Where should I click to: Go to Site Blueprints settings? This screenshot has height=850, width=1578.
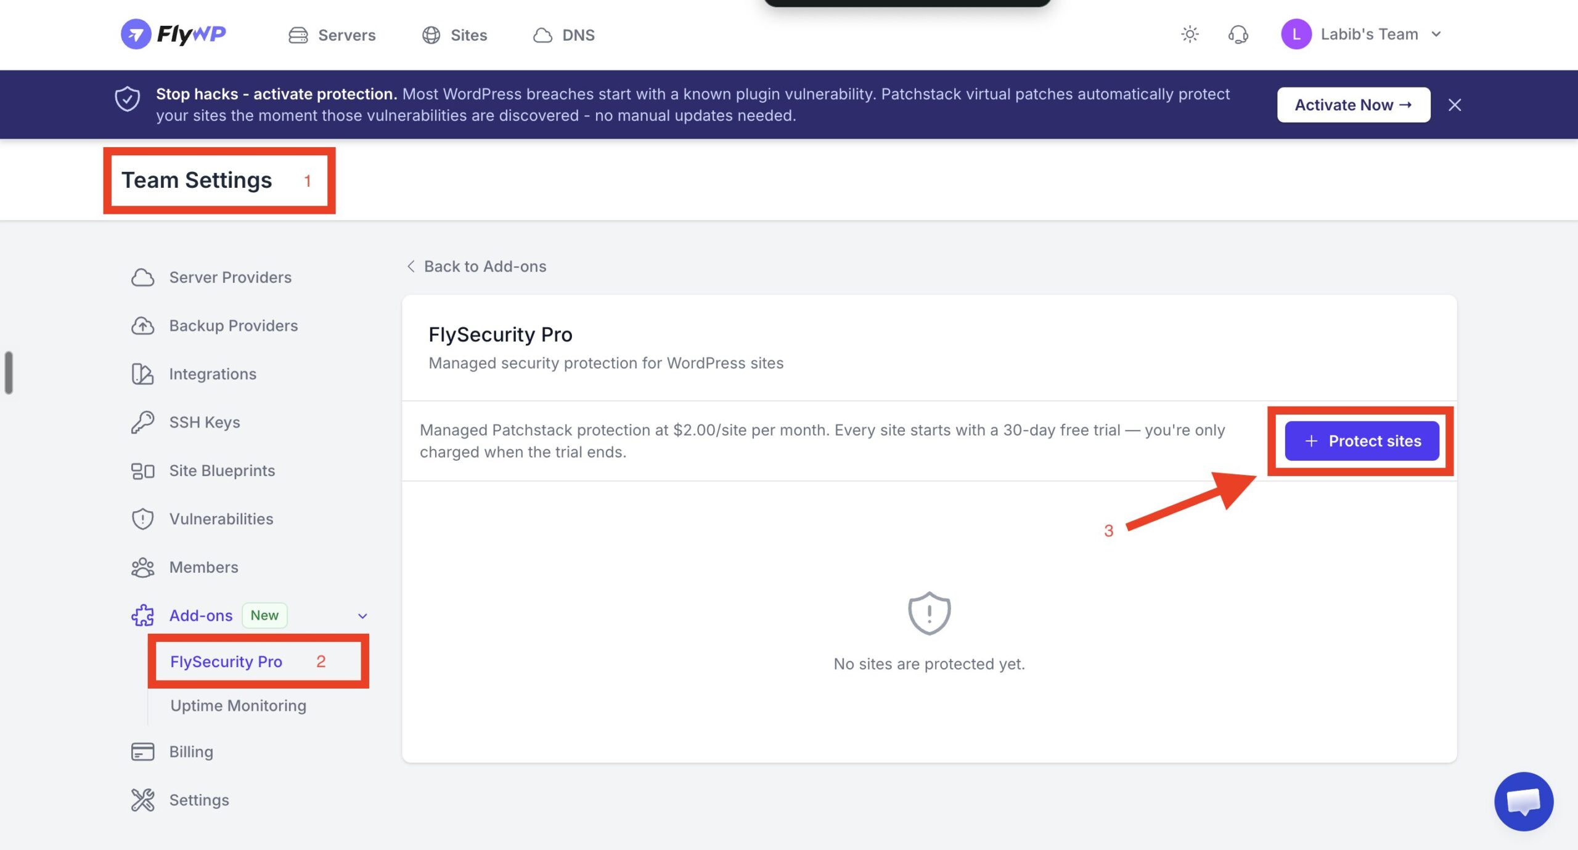222,471
